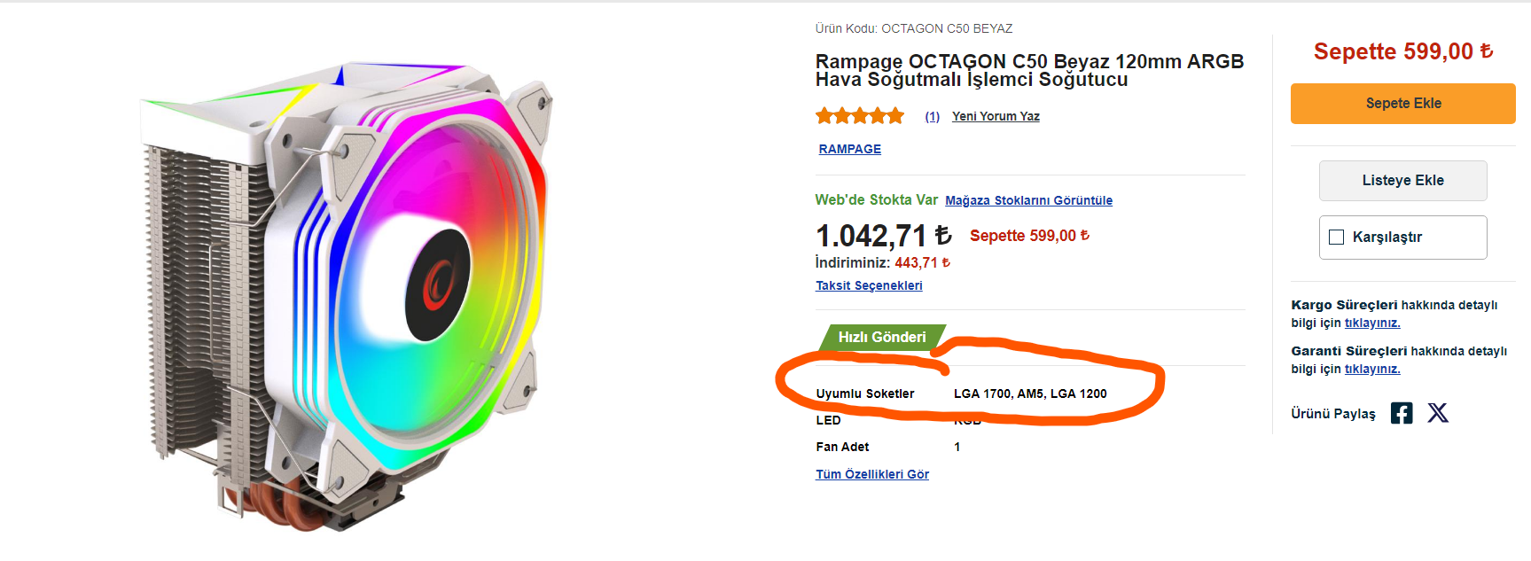The image size is (1531, 561).
Task: Click tıklayınız link under Garanti Süreçleri
Action: click(x=1371, y=370)
